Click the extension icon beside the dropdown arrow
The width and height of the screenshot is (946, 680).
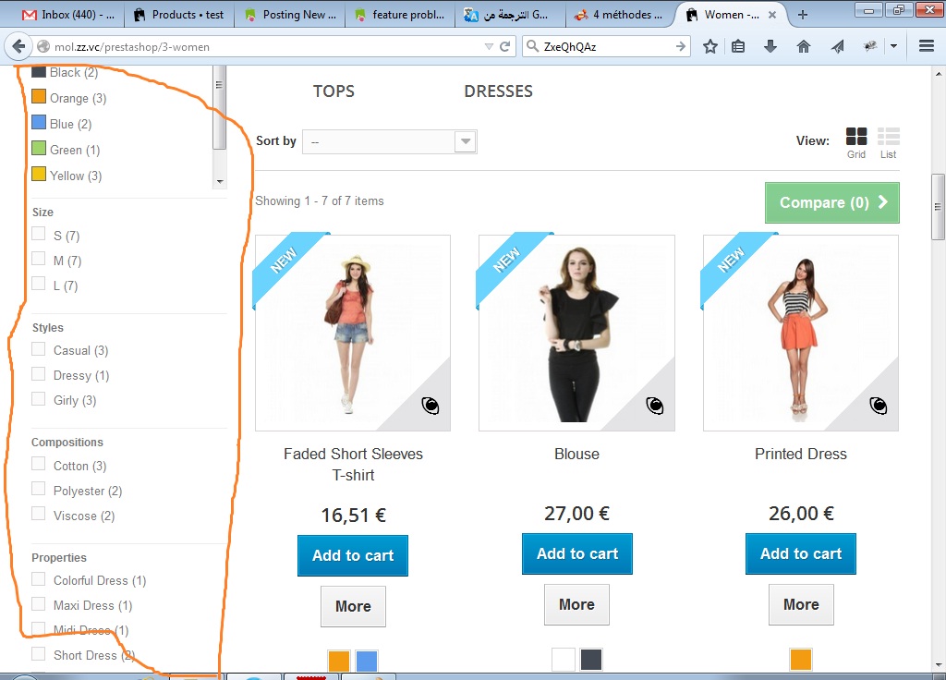point(869,46)
